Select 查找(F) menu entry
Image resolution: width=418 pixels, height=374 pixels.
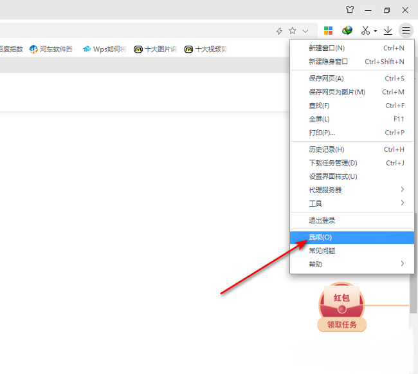coord(352,106)
